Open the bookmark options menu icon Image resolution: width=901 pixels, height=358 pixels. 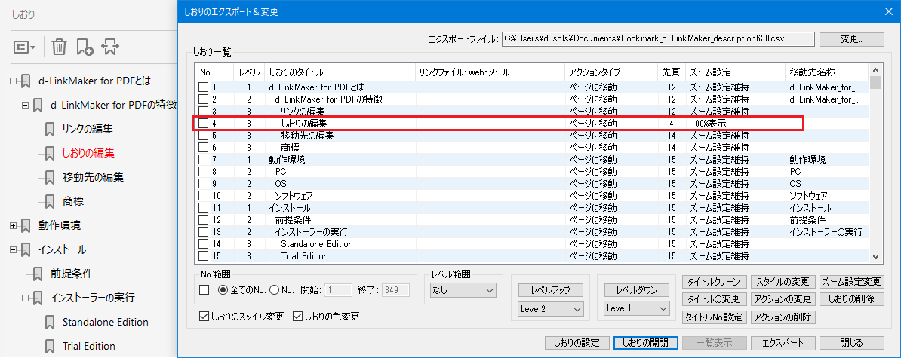coord(25,47)
